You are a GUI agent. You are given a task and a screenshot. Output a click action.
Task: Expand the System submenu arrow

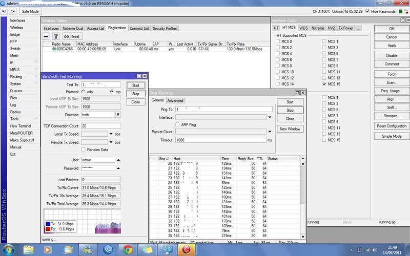click(x=36, y=83)
